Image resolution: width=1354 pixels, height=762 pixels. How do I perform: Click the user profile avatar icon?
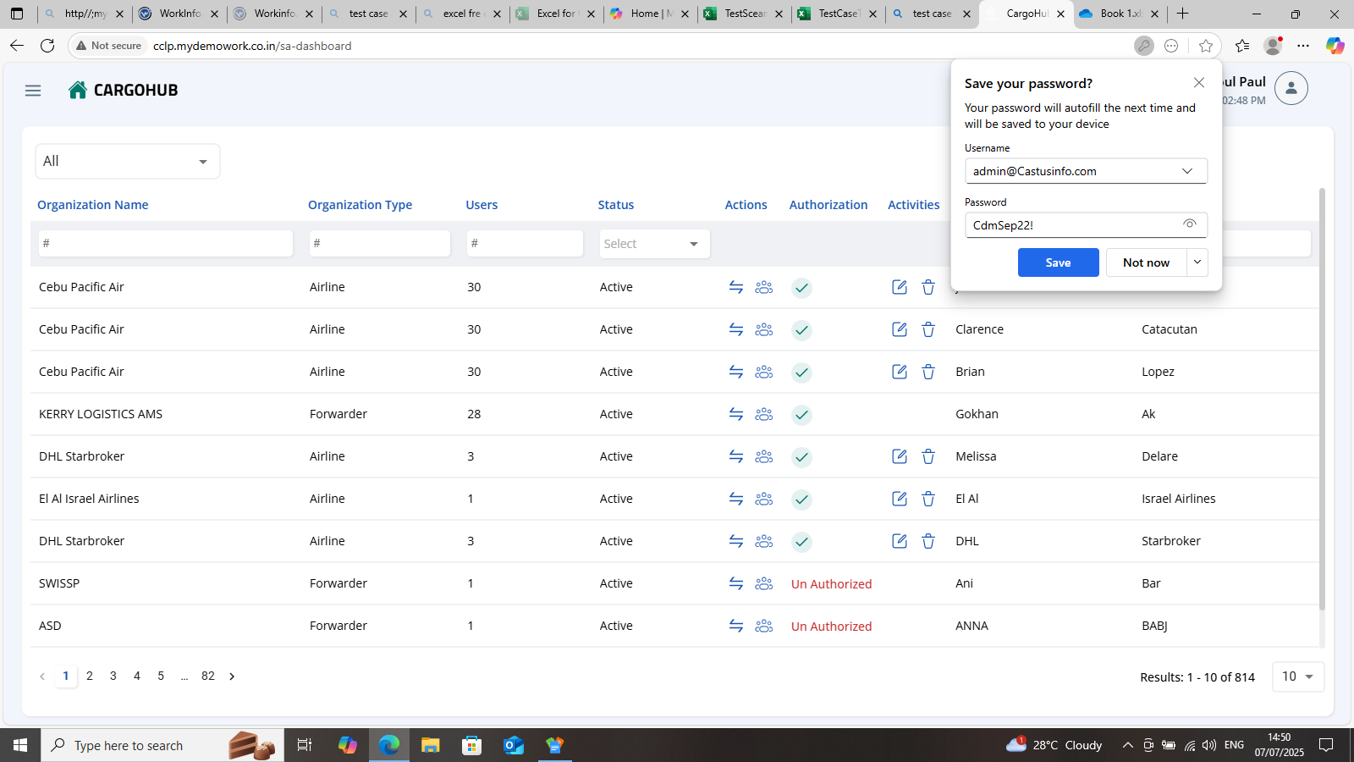[x=1291, y=88]
